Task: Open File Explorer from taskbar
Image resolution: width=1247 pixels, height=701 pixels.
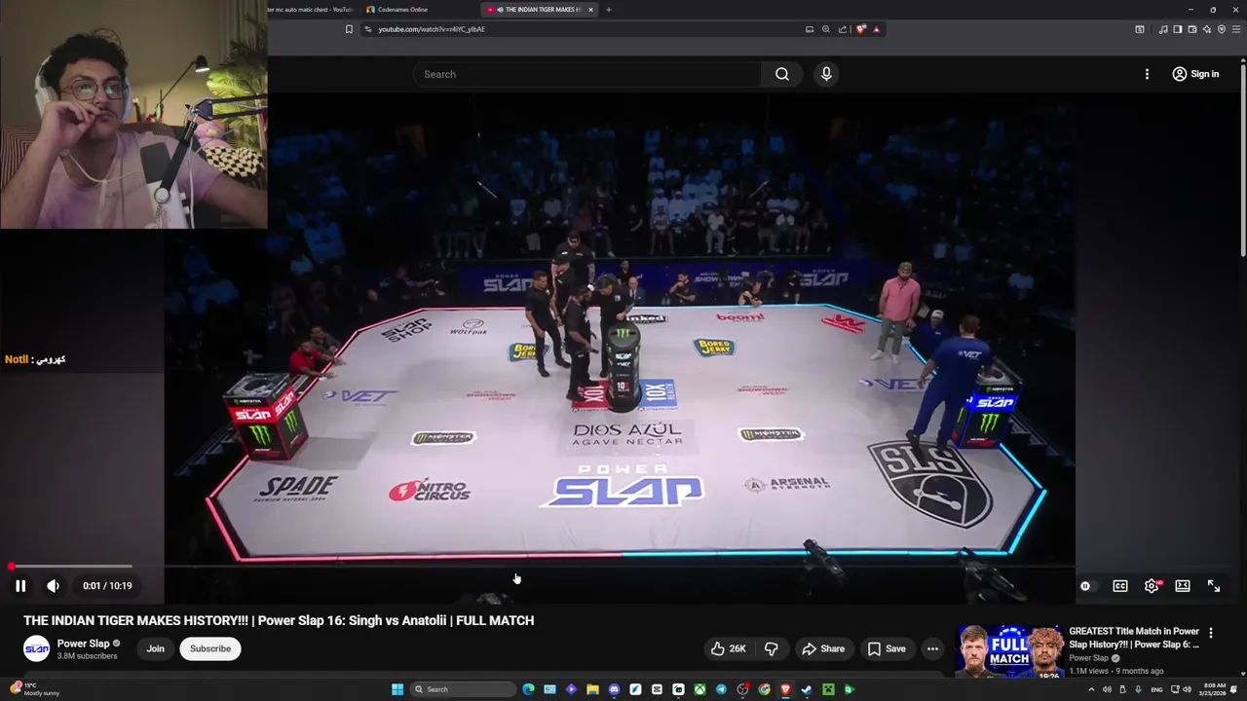Action: tap(592, 689)
